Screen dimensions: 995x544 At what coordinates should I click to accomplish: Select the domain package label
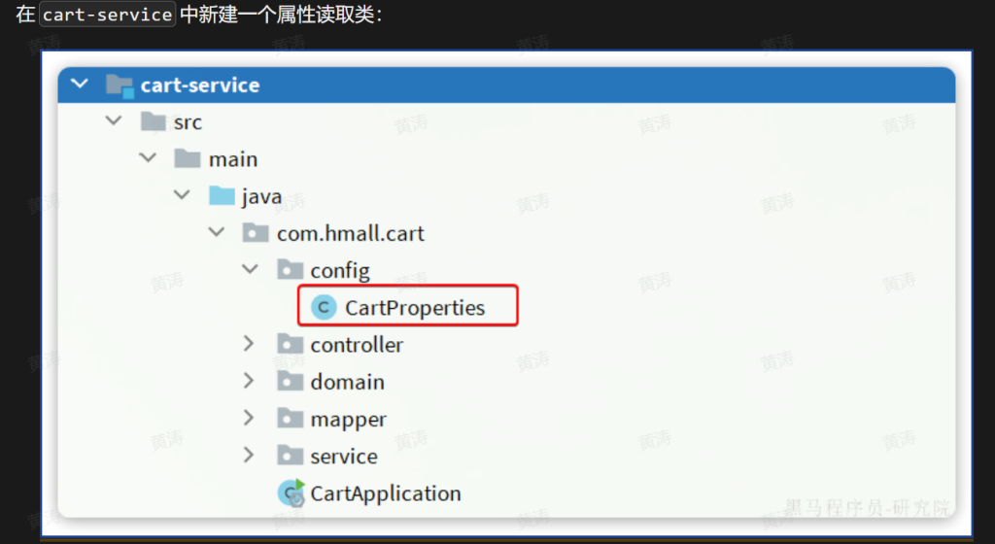pyautogui.click(x=347, y=382)
